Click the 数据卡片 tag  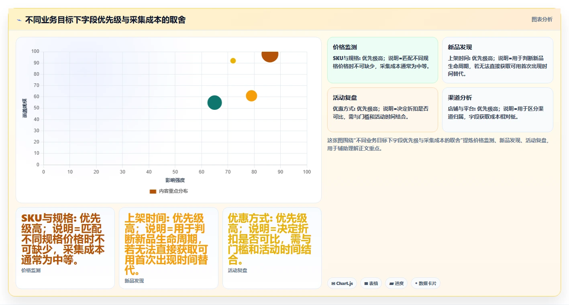(426, 283)
